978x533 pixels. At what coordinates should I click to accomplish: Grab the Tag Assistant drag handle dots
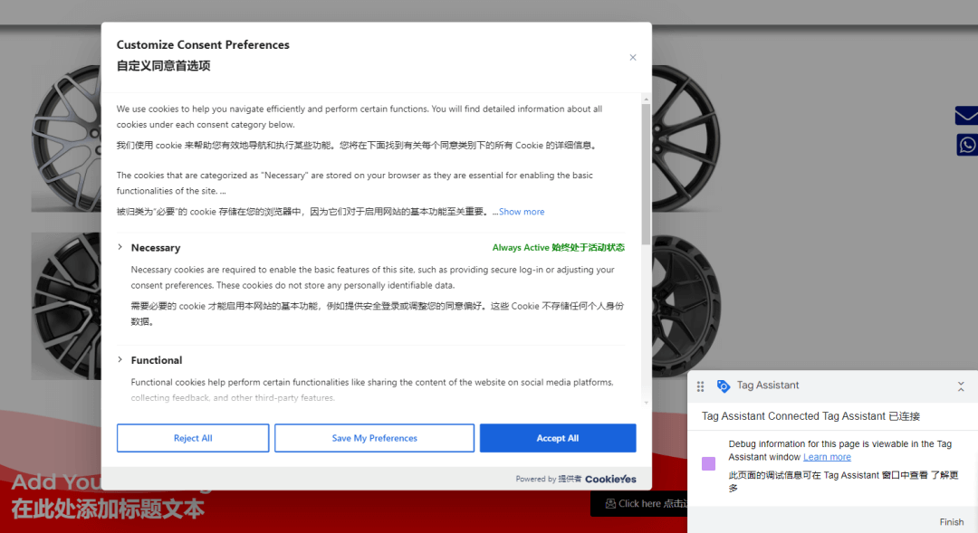tap(700, 386)
